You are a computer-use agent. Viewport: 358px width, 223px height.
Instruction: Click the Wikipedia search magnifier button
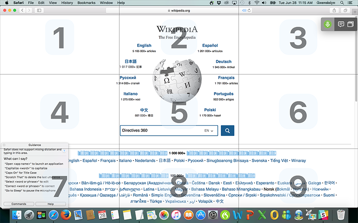tap(228, 131)
